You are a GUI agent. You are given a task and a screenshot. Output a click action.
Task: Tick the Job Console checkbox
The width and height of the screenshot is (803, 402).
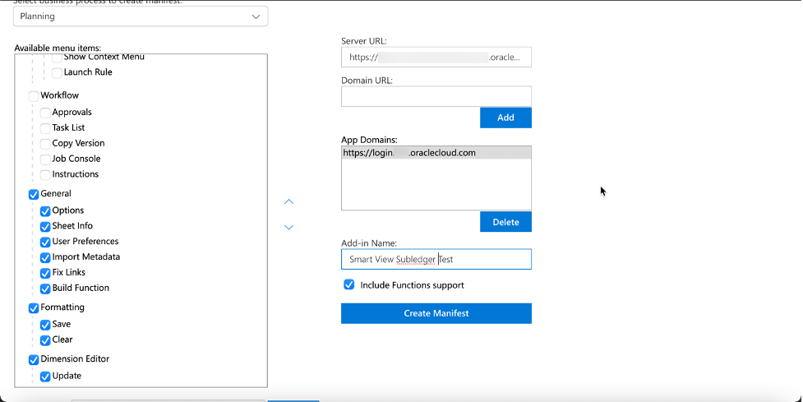[x=45, y=159]
